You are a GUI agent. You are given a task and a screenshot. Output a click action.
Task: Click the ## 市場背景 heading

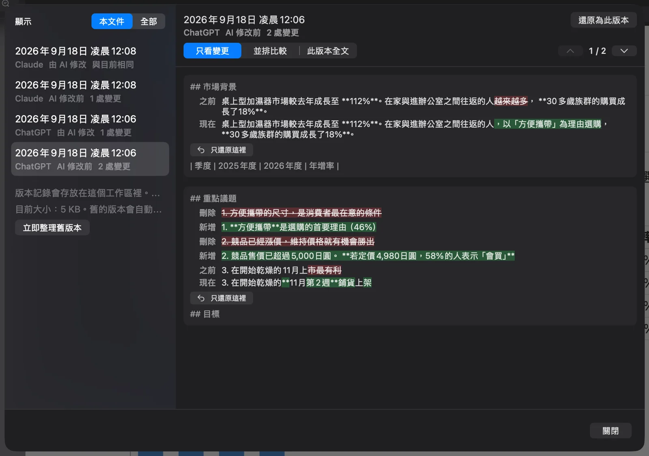pos(213,87)
